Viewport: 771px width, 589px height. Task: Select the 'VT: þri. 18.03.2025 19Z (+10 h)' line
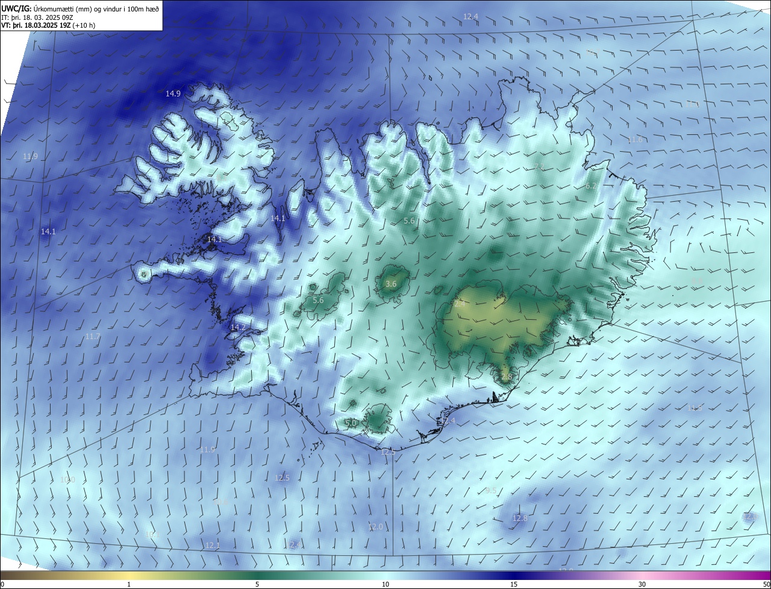48,25
